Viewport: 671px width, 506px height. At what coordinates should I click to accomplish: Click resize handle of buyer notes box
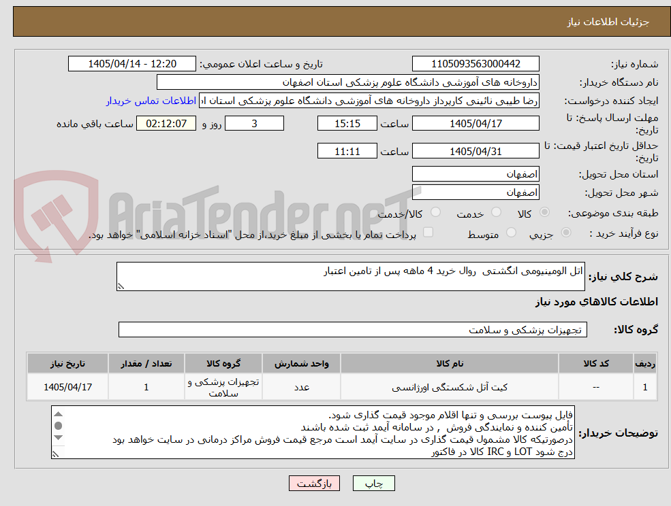[x=55, y=455]
